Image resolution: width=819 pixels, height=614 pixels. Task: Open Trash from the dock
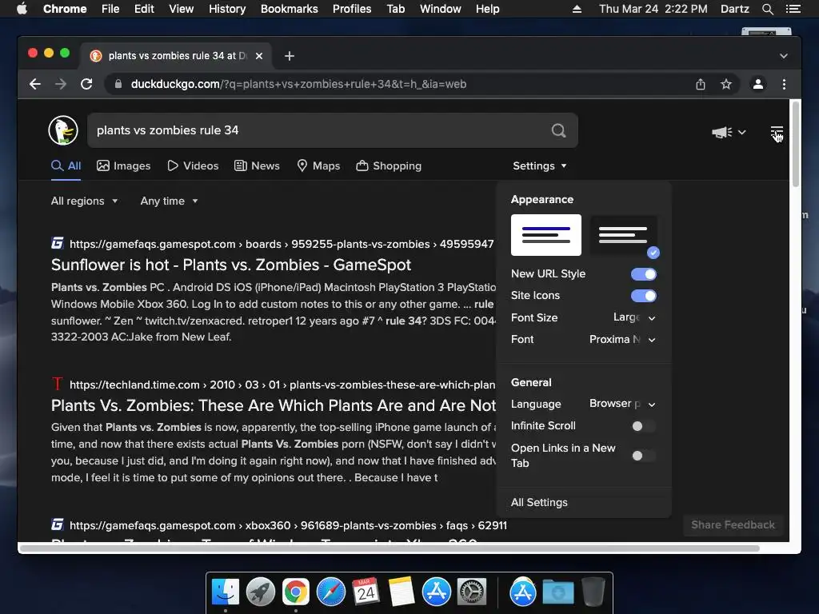[593, 592]
